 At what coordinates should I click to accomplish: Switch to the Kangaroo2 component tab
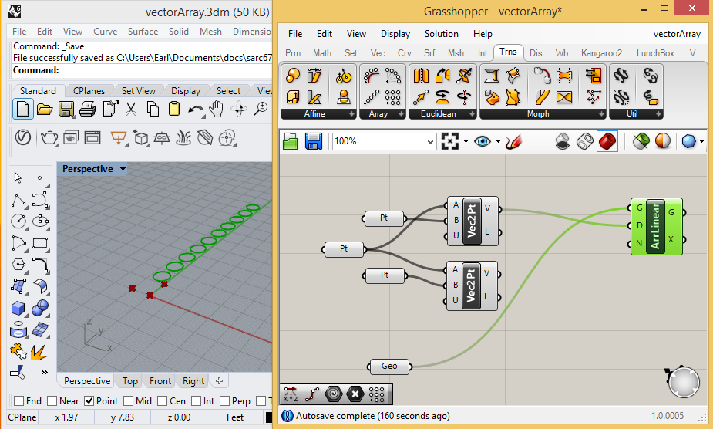[602, 53]
